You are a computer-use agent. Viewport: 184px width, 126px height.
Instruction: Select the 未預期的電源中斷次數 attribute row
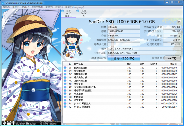(121, 87)
